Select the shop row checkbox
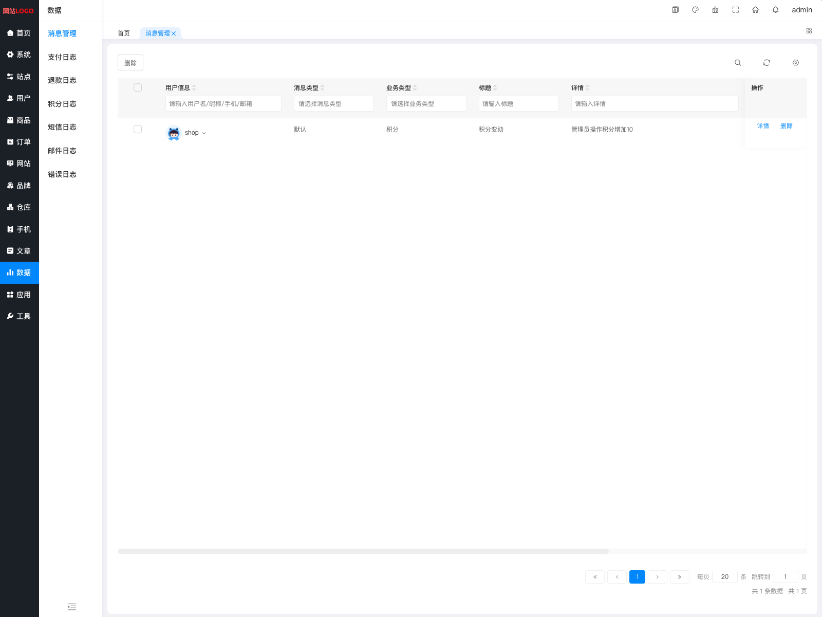This screenshot has height=617, width=822. coord(138,129)
